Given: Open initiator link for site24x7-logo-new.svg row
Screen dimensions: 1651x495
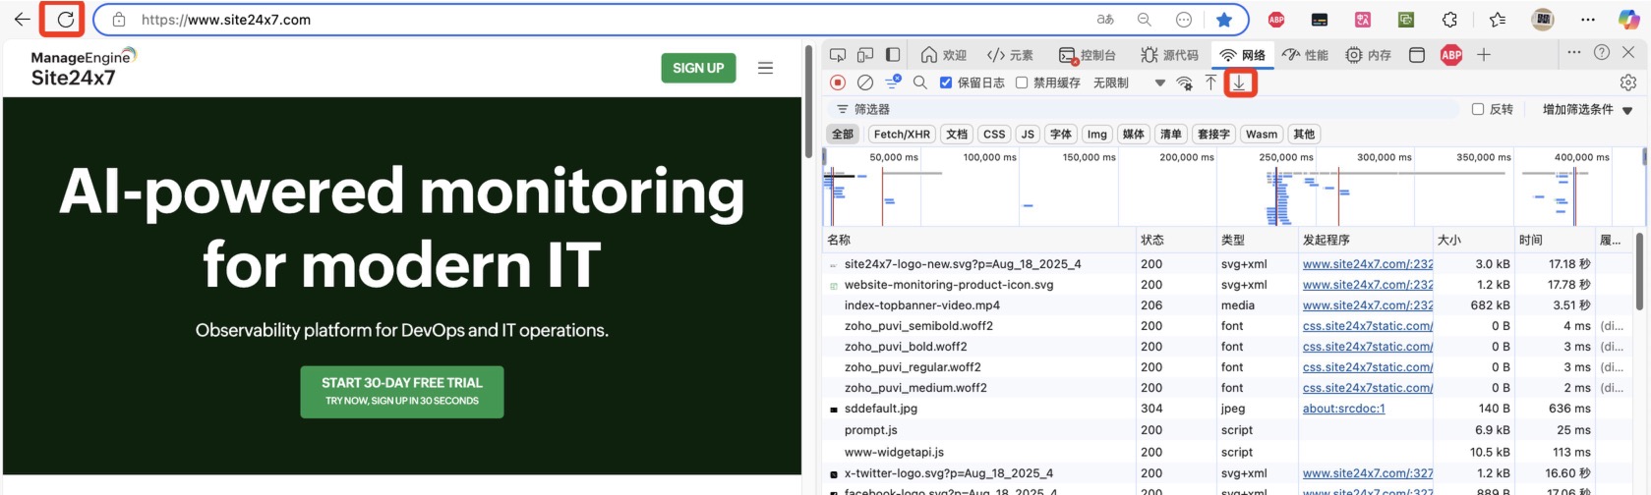Looking at the screenshot, I should pos(1368,264).
